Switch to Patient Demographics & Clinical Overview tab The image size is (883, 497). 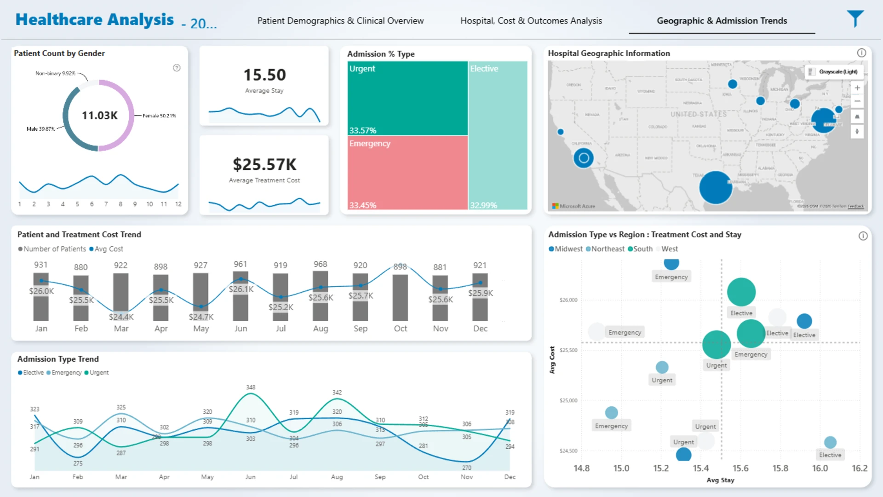point(340,21)
